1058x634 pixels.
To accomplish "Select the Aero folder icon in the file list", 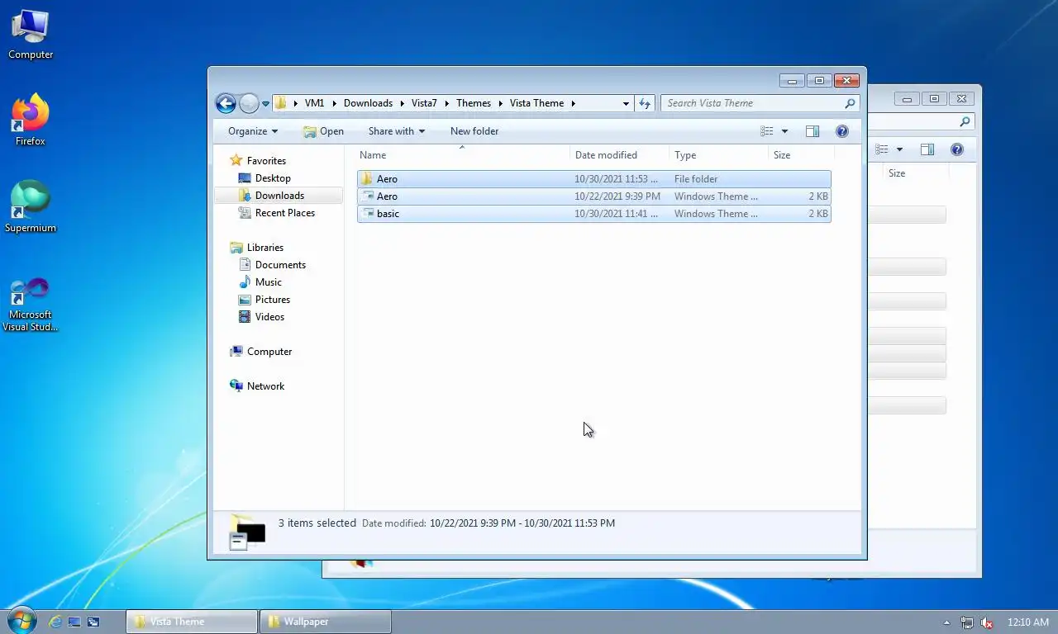I will [367, 179].
